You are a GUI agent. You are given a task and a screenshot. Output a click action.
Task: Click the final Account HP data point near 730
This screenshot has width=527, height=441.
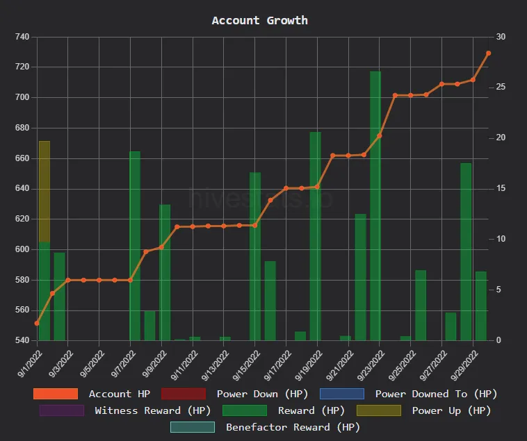click(488, 53)
